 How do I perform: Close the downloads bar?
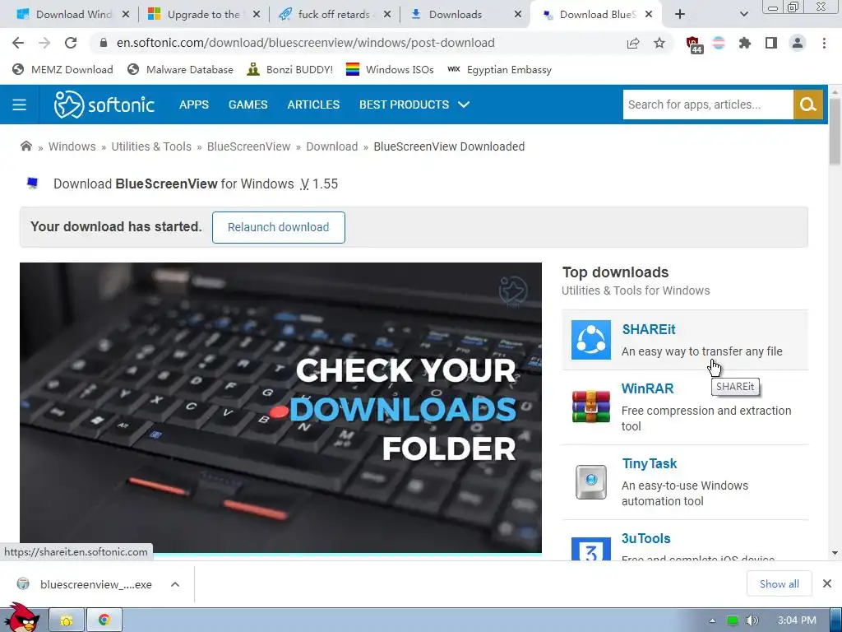point(827,583)
